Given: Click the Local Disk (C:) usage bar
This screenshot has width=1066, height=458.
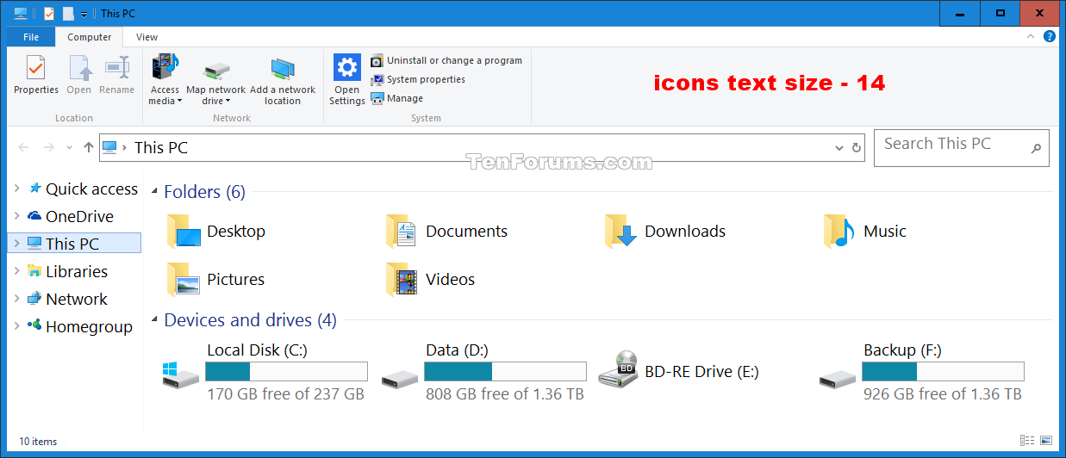Looking at the screenshot, I should (x=286, y=371).
